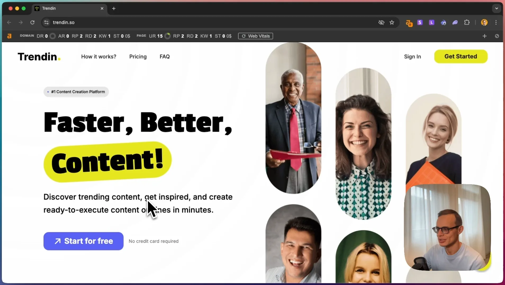Click the pink-purple extension icon in toolbar

(455, 22)
